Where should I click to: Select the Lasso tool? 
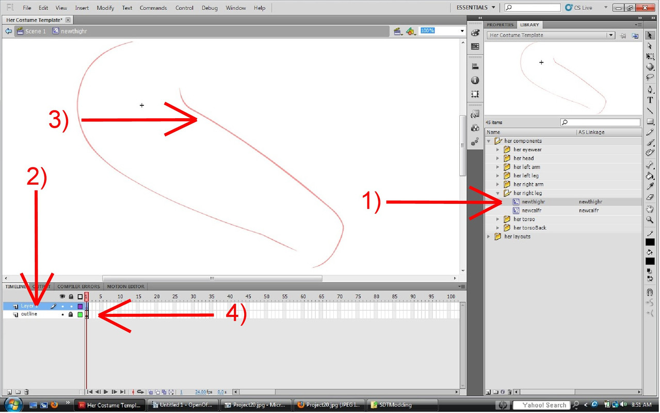click(650, 77)
